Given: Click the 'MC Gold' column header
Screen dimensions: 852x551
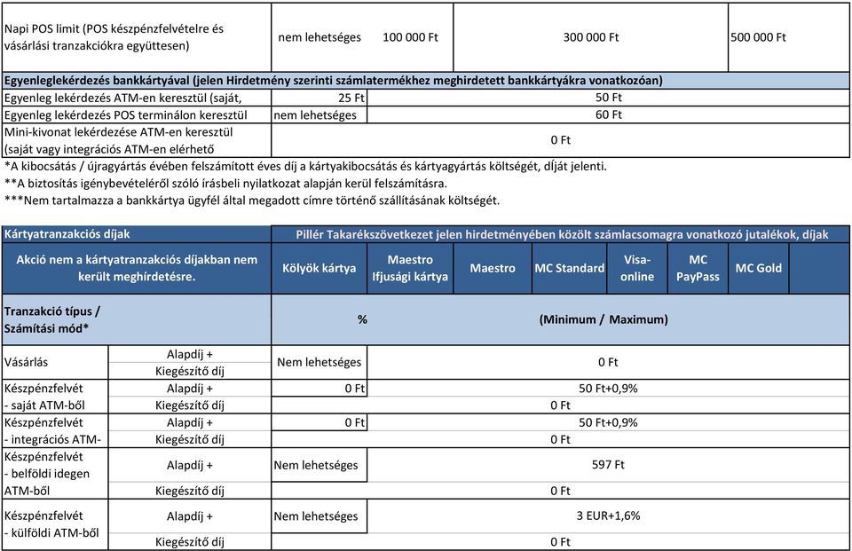Looking at the screenshot, I should [759, 268].
